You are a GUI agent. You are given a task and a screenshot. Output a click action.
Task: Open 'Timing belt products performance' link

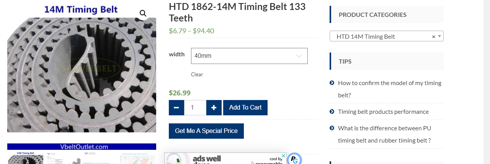383,112
